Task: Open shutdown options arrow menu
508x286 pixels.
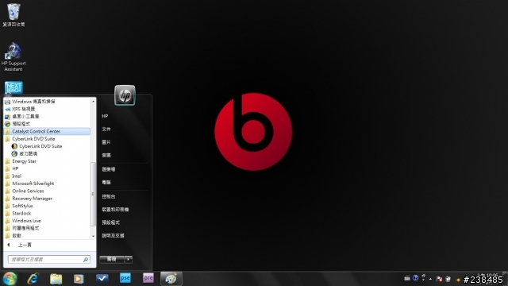Action: point(129,260)
